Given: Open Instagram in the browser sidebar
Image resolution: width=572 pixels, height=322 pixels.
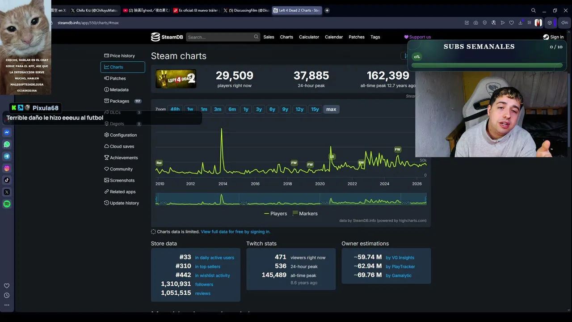Looking at the screenshot, I should click(7, 168).
